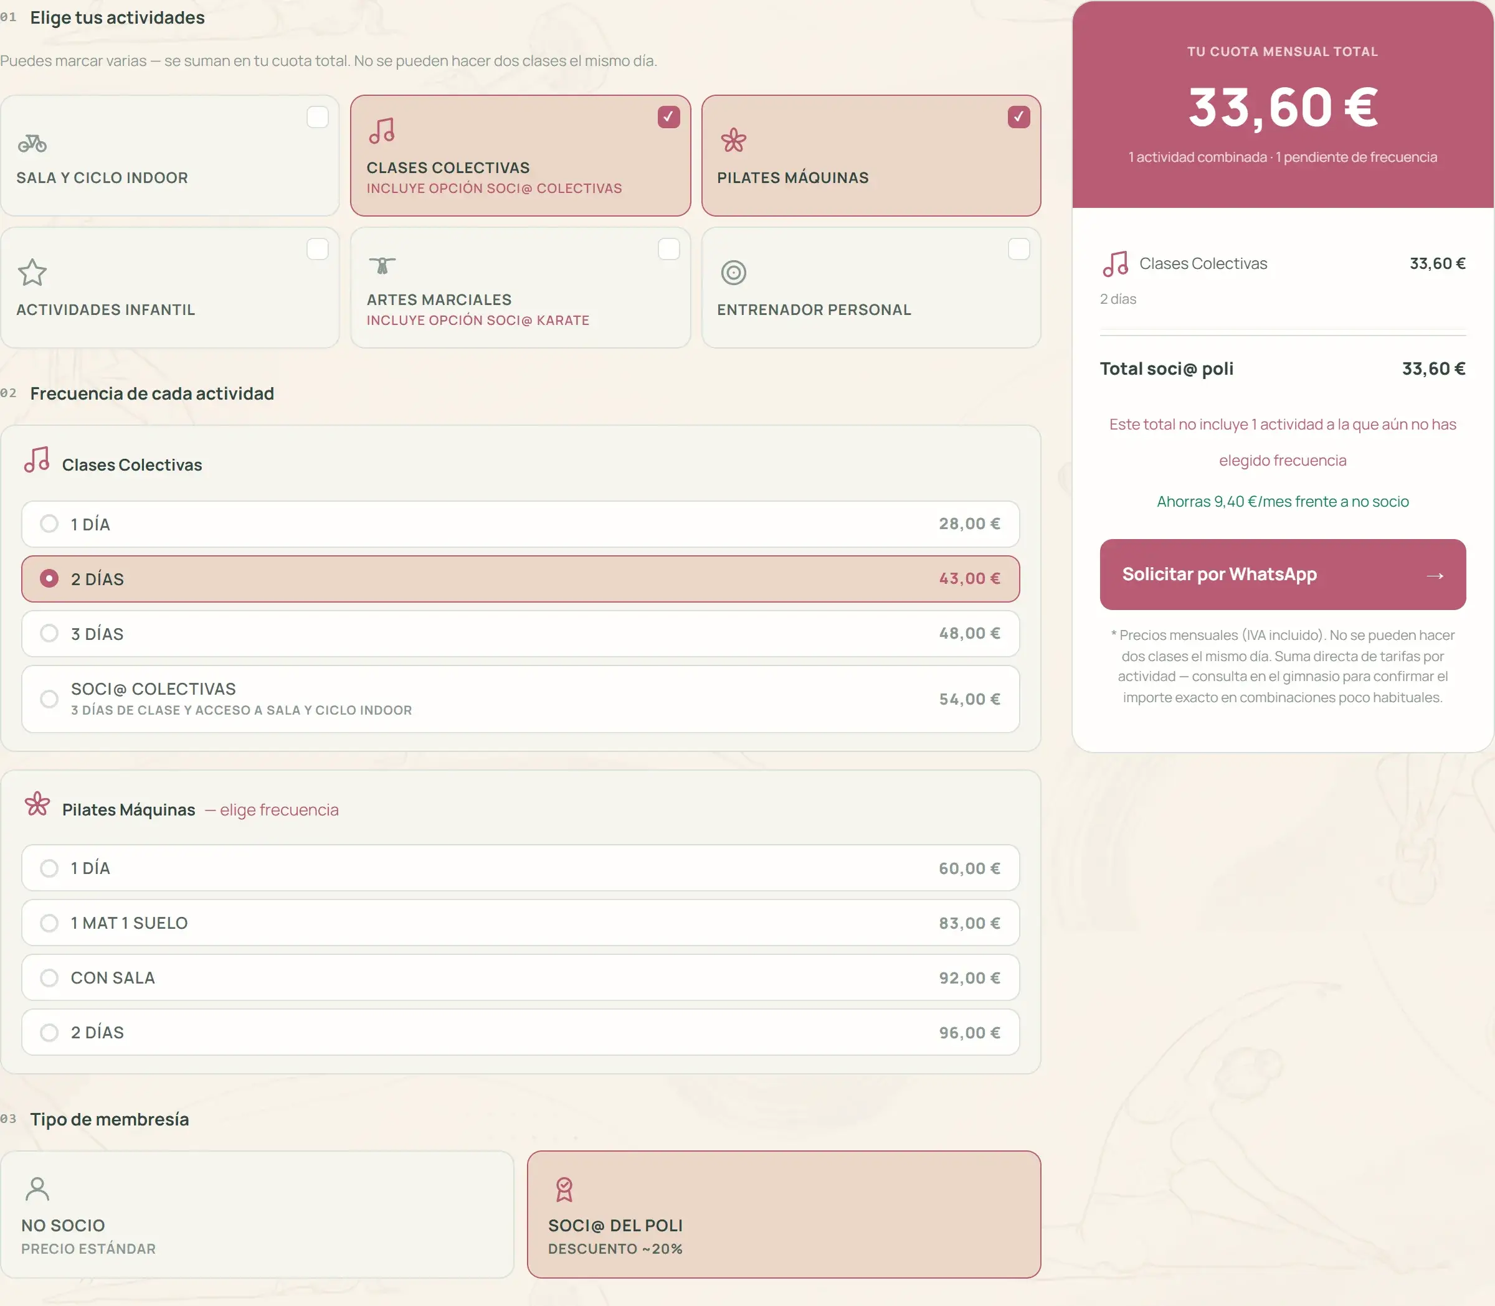Click the 'Ahorras 9,40 €/mes' savings text
1495x1306 pixels.
(1282, 501)
